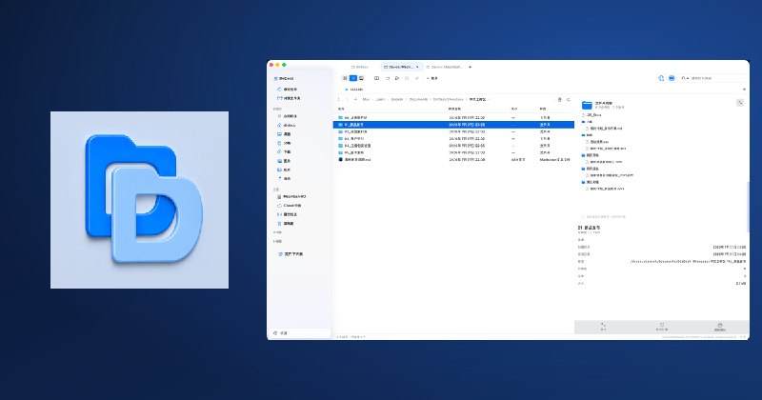Open the Applications item in sidebar

click(288, 116)
